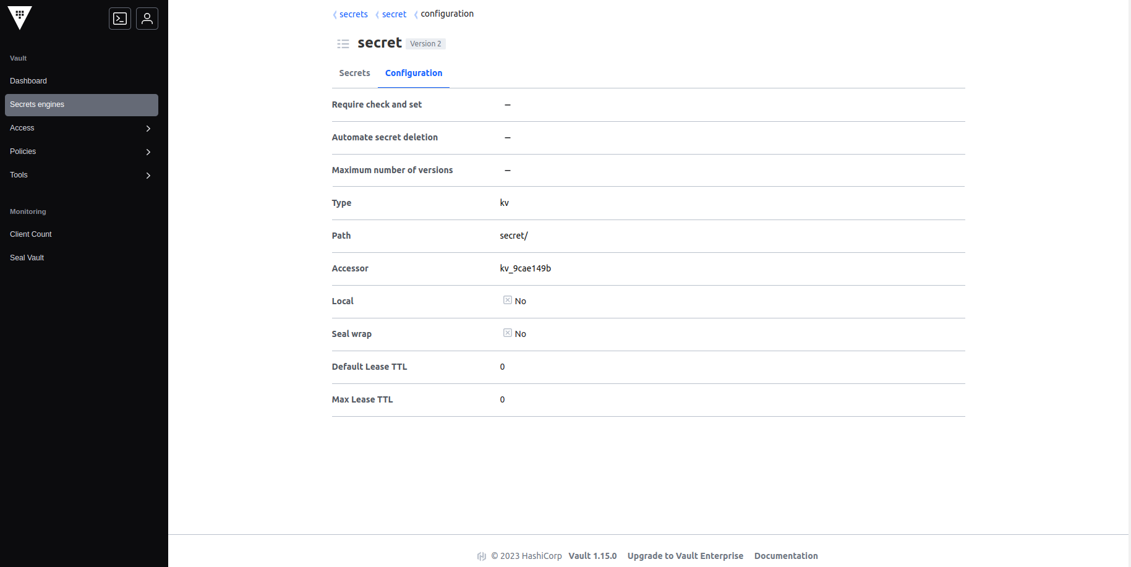Open Seal Vault from the sidebar
Image resolution: width=1131 pixels, height=567 pixels.
pyautogui.click(x=27, y=258)
